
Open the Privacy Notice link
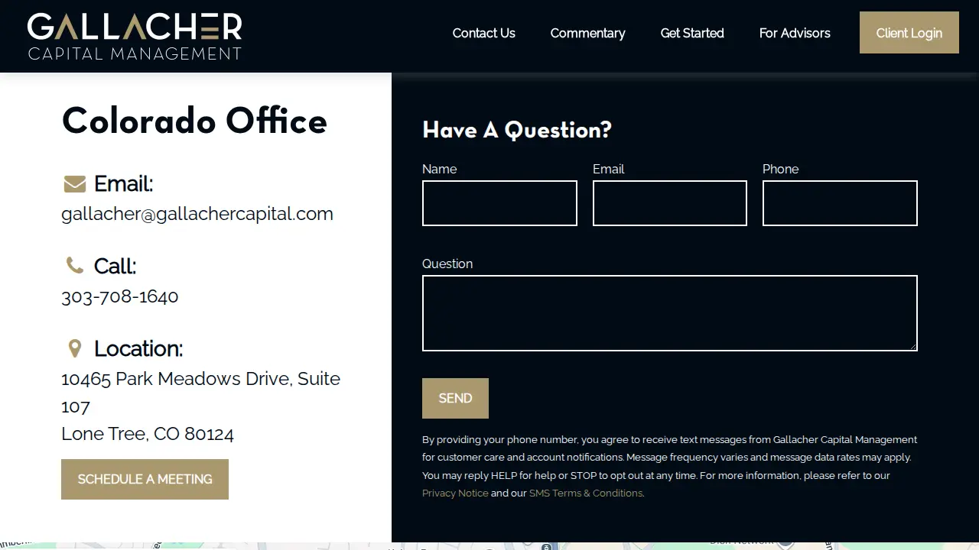click(455, 493)
